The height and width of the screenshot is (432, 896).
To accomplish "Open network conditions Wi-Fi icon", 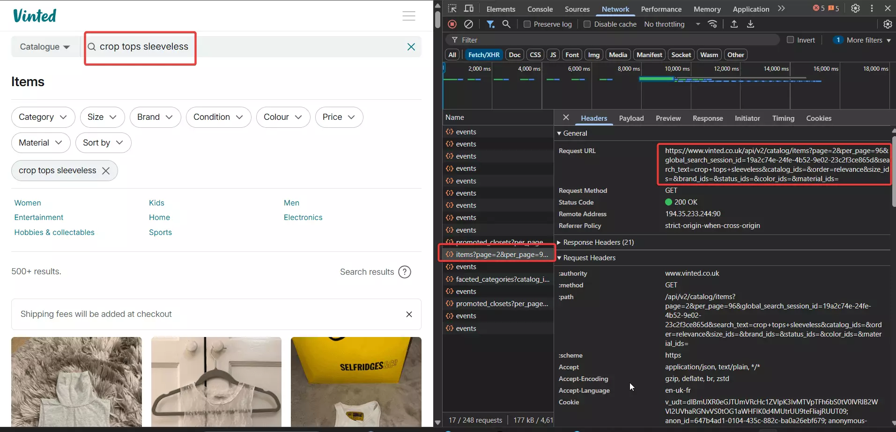I will pyautogui.click(x=712, y=24).
